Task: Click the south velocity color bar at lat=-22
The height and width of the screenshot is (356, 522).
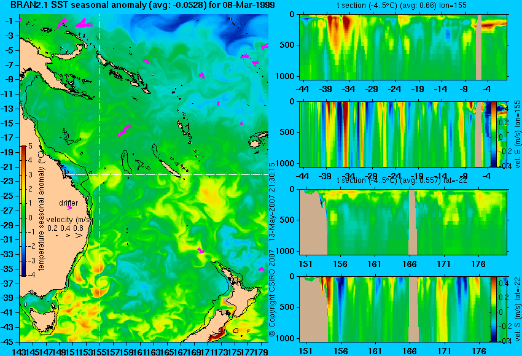Action: point(493,309)
